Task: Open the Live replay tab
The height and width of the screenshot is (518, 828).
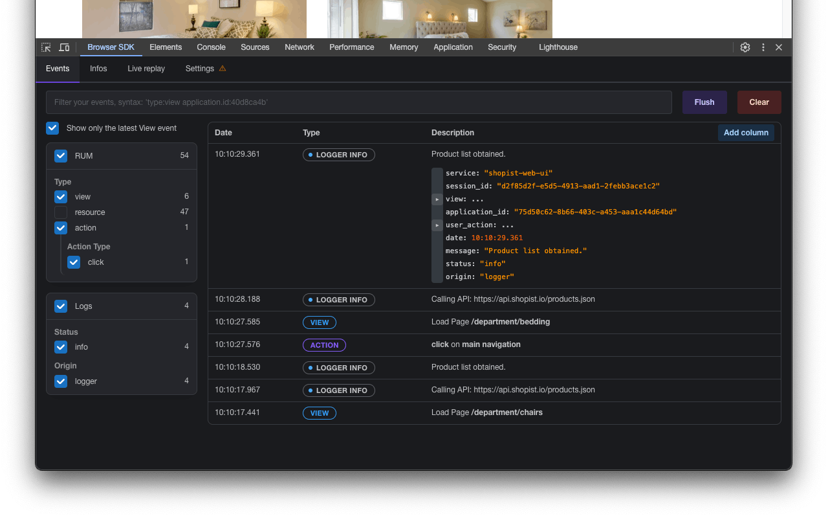Action: click(146, 68)
